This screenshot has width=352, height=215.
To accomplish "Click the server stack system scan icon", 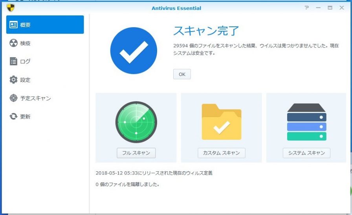I will pos(306,122).
